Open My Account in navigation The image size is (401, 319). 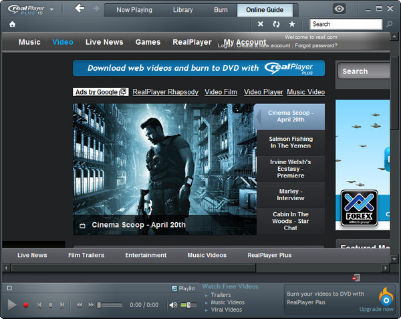245,41
